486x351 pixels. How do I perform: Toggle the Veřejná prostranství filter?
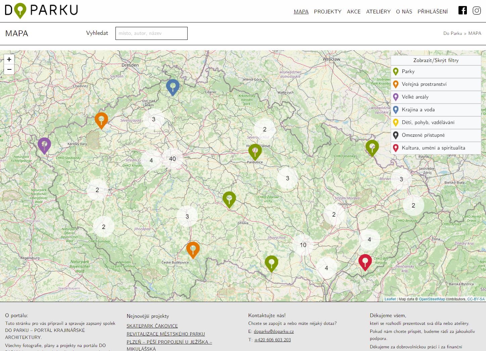[436, 84]
